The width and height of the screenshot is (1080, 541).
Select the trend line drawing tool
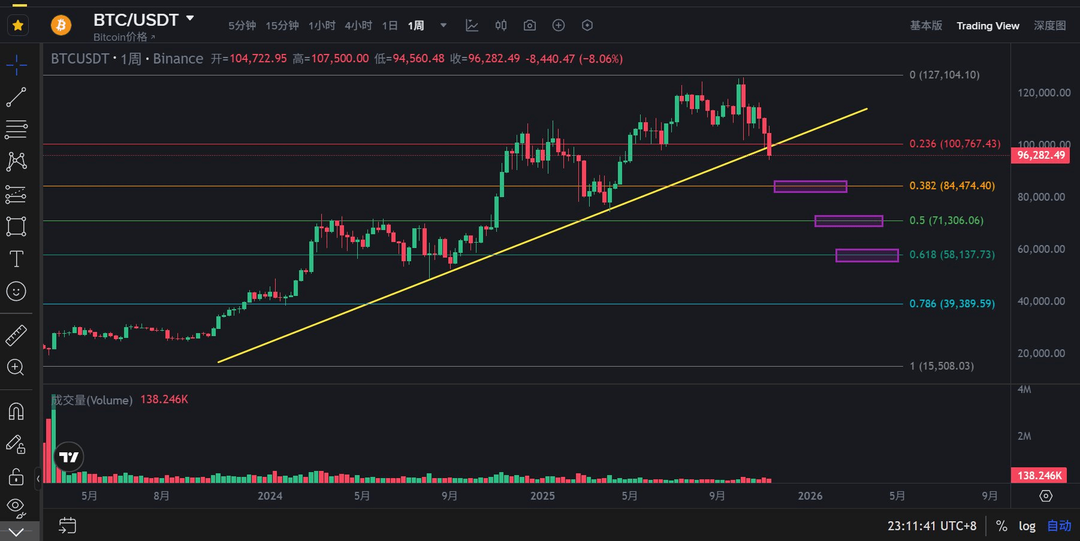(x=16, y=97)
